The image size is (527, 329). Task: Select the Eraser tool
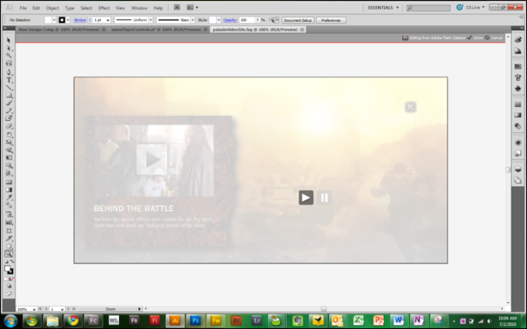pyautogui.click(x=9, y=126)
